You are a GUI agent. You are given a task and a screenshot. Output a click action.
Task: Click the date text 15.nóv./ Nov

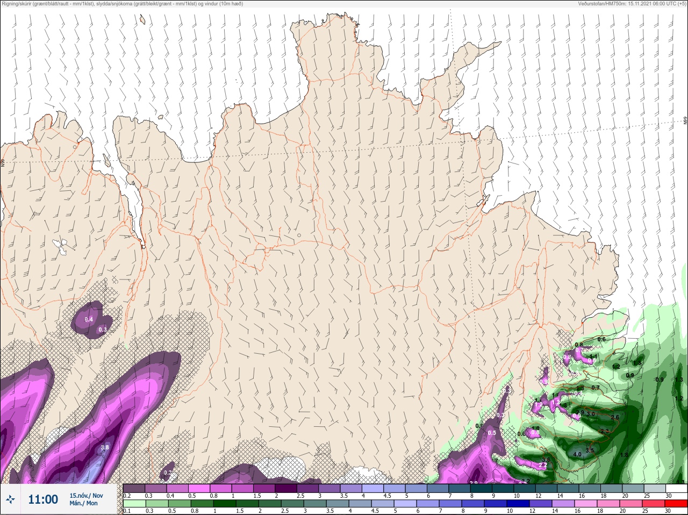[86, 496]
